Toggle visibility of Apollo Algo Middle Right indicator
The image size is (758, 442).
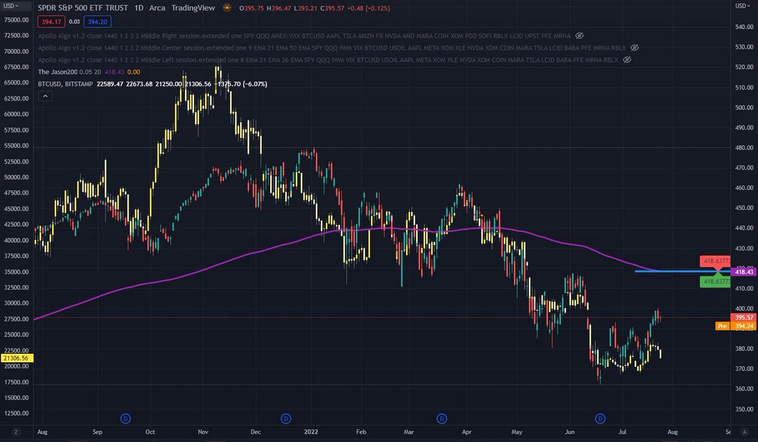[x=579, y=35]
